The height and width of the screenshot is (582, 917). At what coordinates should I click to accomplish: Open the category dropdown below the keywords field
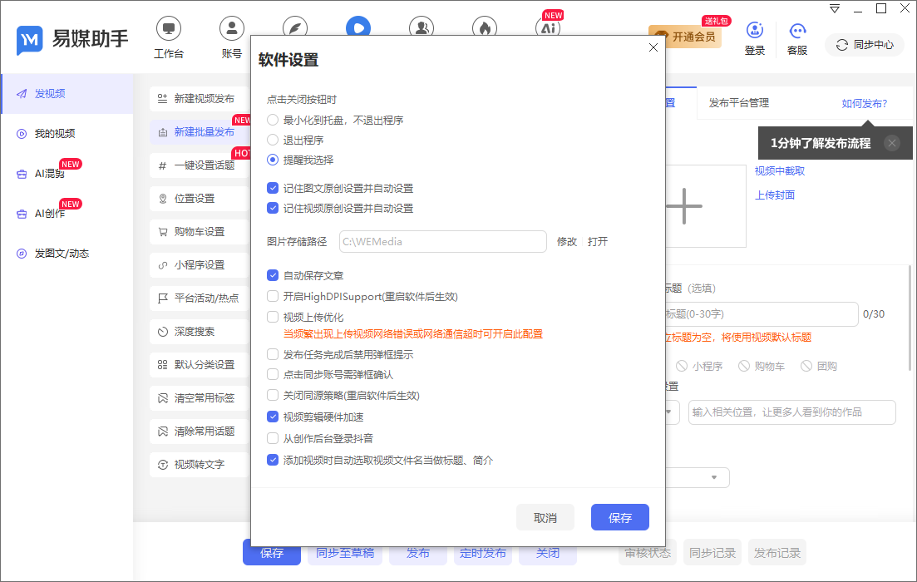coord(712,477)
